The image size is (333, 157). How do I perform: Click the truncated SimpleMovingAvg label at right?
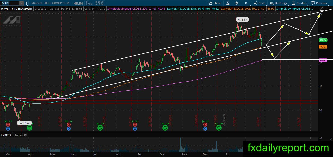click(x=295, y=9)
